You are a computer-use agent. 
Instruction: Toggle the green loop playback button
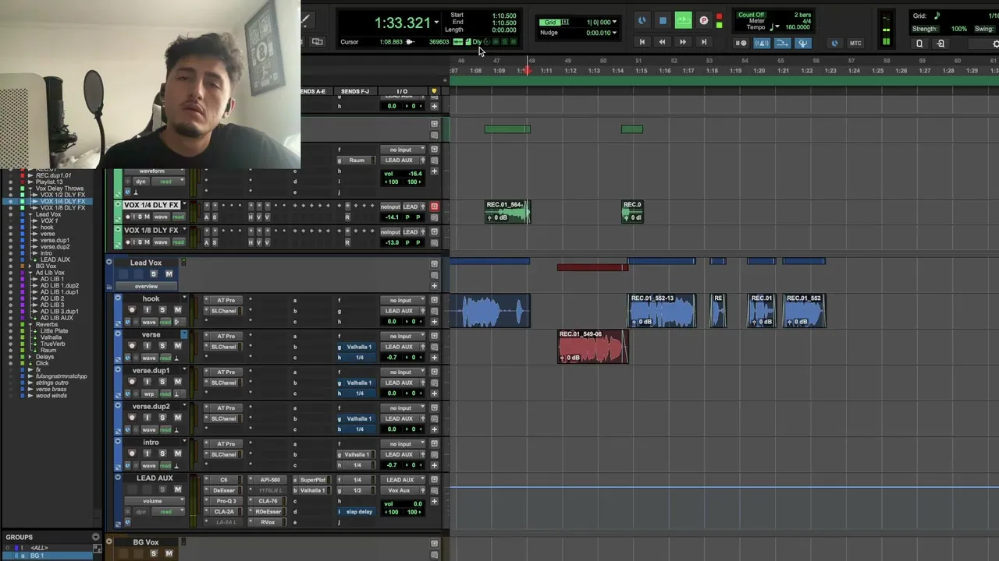point(683,20)
